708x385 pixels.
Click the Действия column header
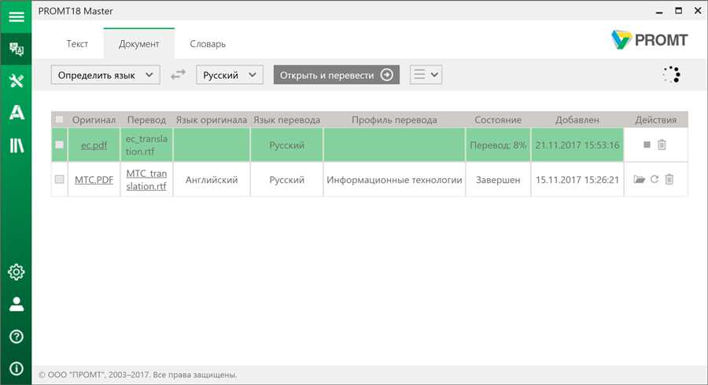[x=655, y=120]
